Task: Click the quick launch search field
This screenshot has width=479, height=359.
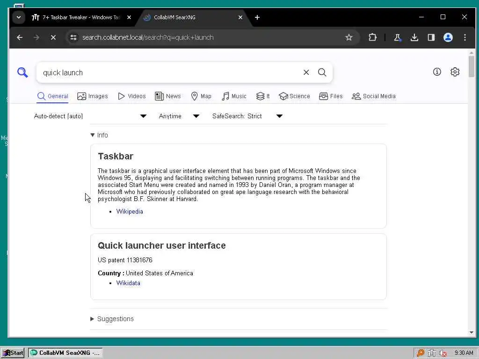Action: tap(171, 72)
